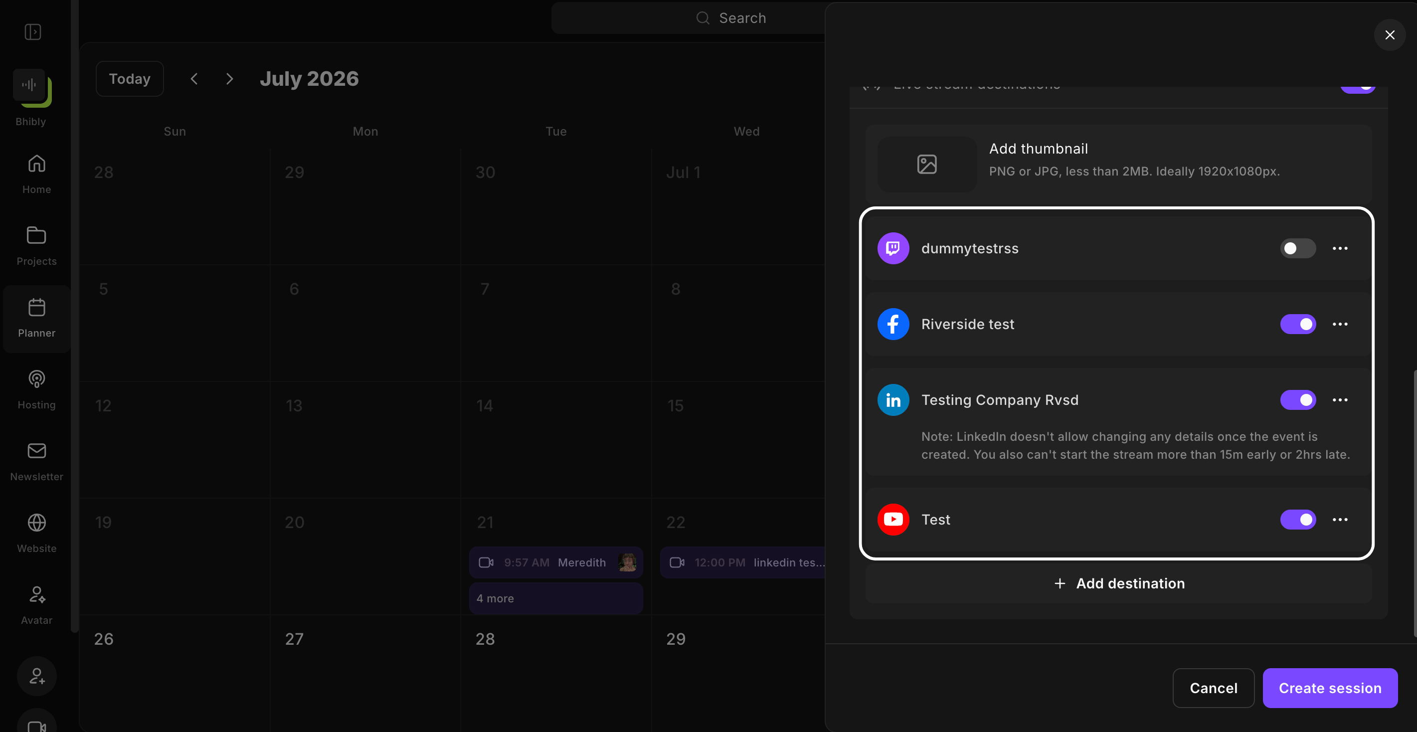The height and width of the screenshot is (732, 1417).
Task: Click the invite people icon
Action: point(37,676)
